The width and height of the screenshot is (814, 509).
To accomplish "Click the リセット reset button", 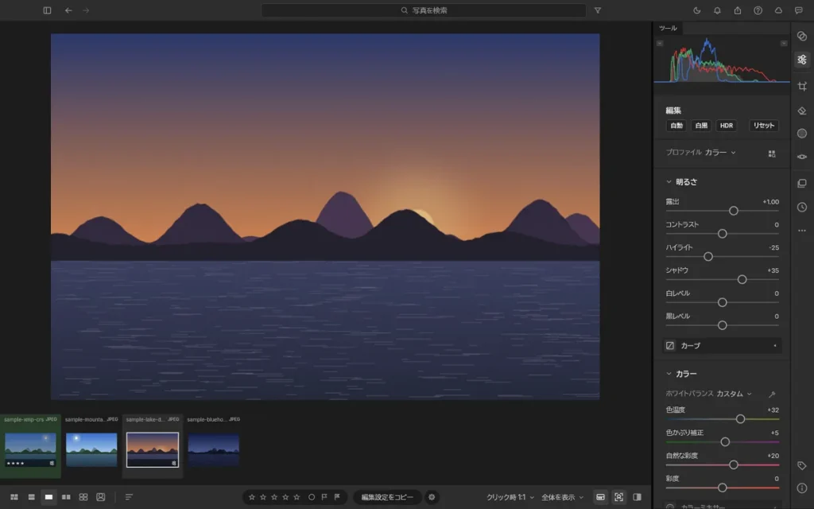I will tap(764, 125).
